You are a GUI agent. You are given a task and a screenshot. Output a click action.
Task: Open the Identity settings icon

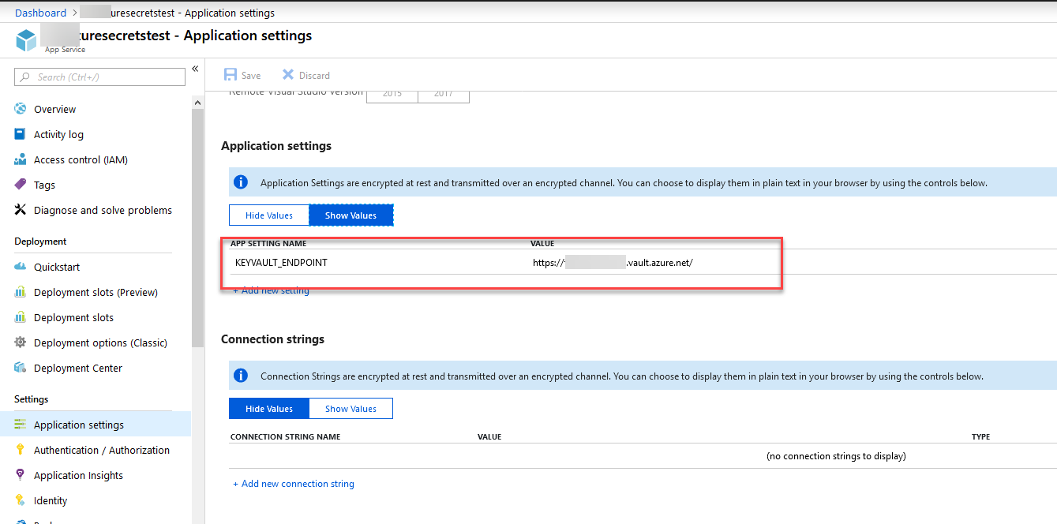click(x=18, y=500)
